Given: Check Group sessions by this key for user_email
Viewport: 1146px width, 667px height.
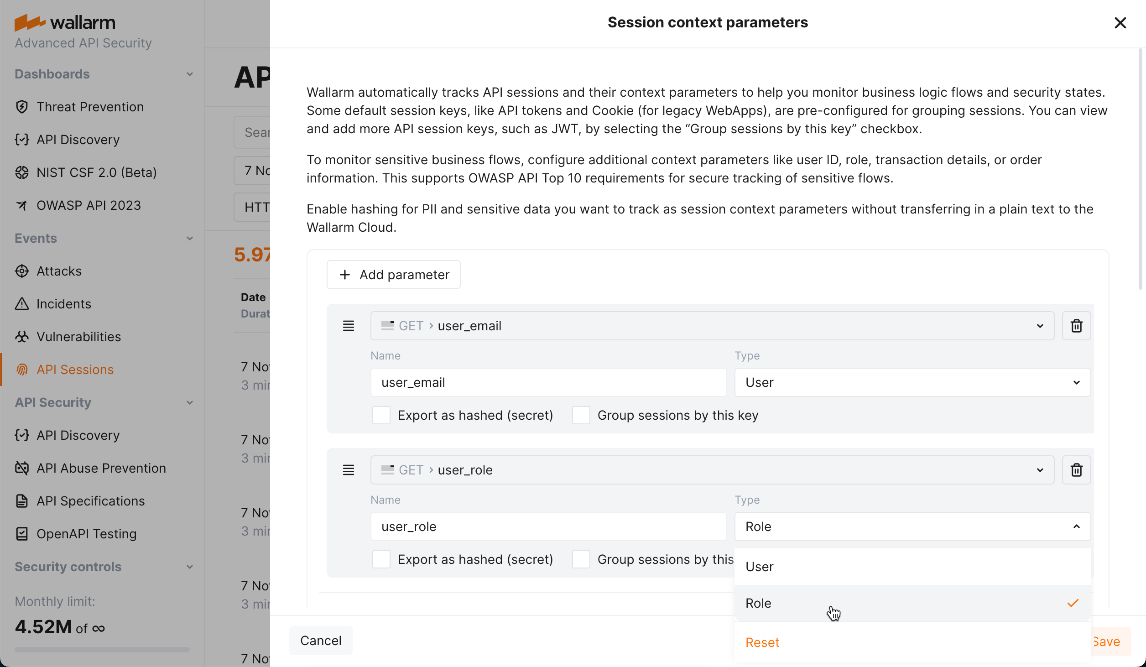Looking at the screenshot, I should pos(581,415).
